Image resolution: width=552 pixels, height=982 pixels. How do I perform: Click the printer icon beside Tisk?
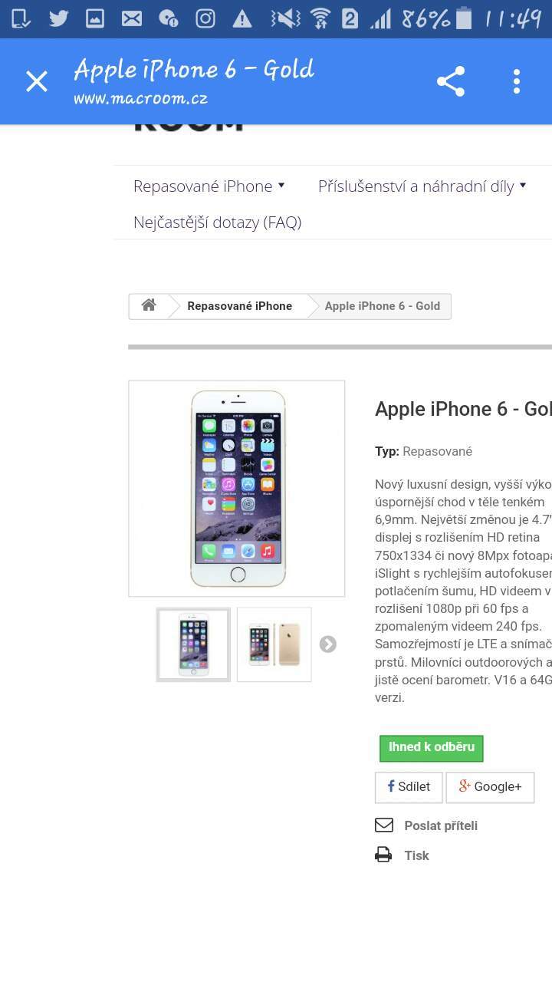pyautogui.click(x=383, y=855)
